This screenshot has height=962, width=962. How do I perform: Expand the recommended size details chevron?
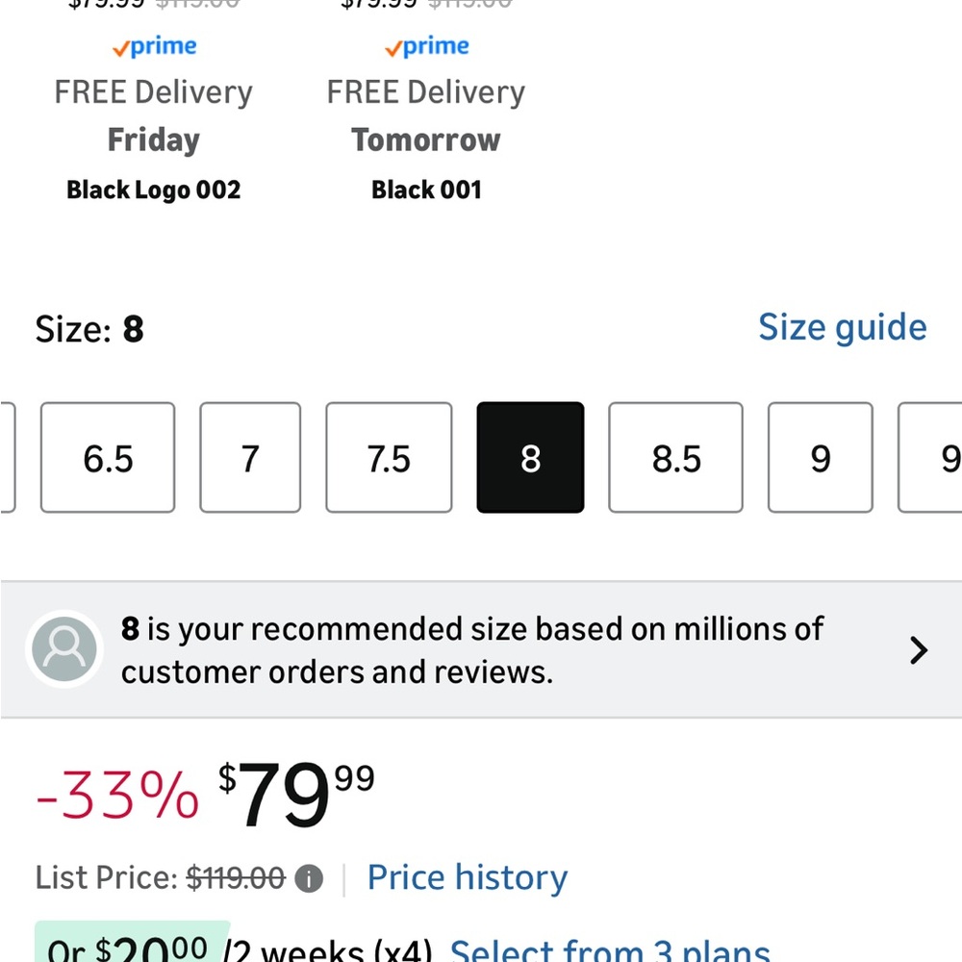coord(919,650)
